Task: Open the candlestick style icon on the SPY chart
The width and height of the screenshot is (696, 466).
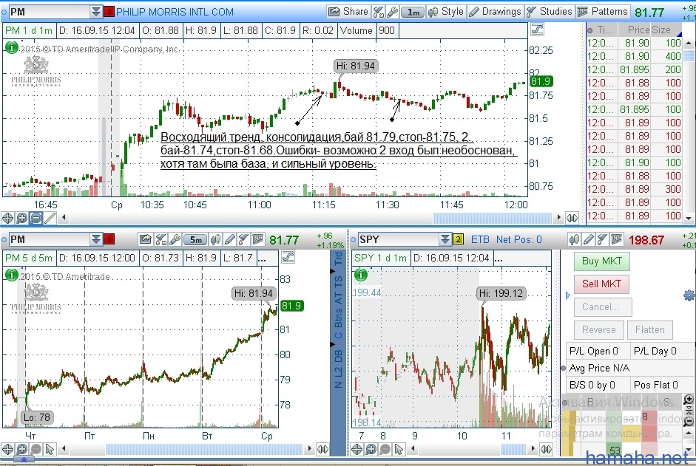Action: pyautogui.click(x=574, y=240)
